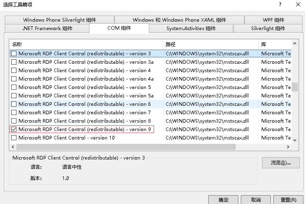Viewport: 305px width, 204px height.
Task: Uncheck the version 9 RDP control checkbox
Action: tap(14, 129)
